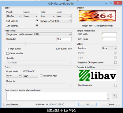Click the command line scrollbar down arrow
This screenshot has width=123, height=113.
108,99
